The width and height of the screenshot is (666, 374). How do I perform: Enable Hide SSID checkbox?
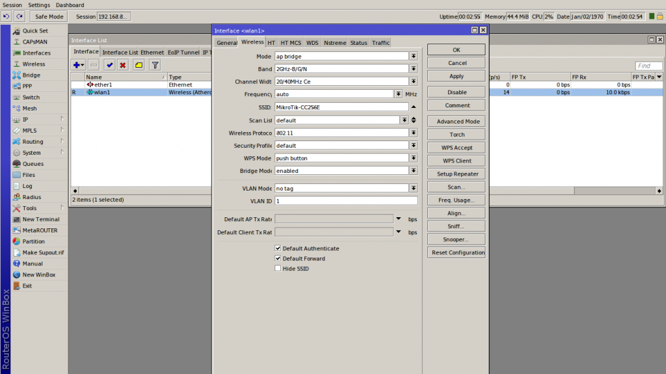point(278,269)
